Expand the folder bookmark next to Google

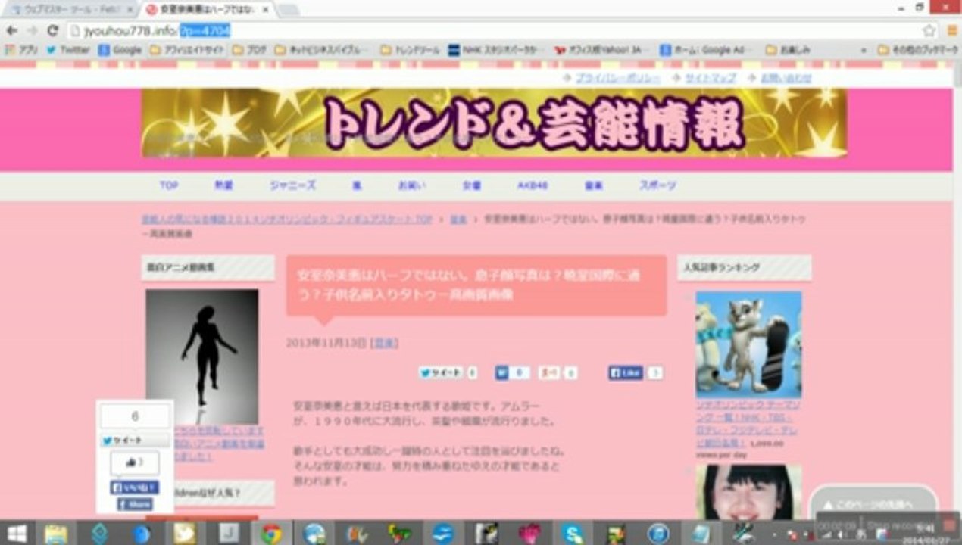186,50
